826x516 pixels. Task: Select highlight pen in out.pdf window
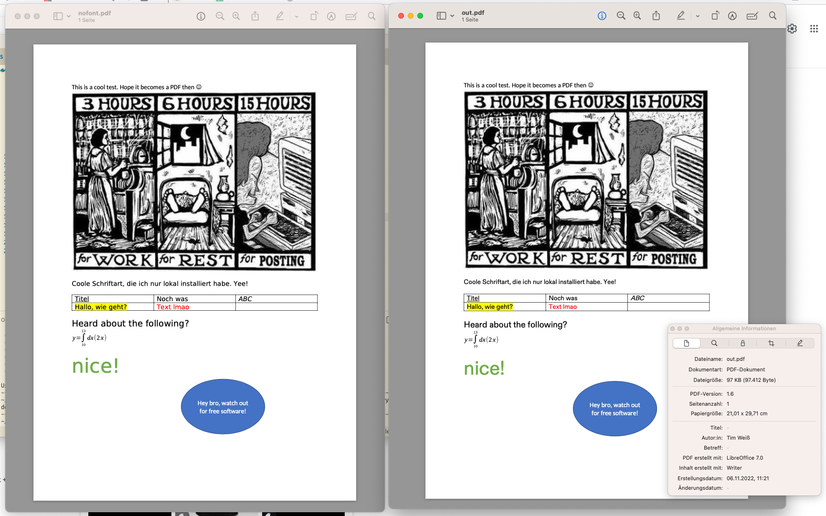[681, 16]
